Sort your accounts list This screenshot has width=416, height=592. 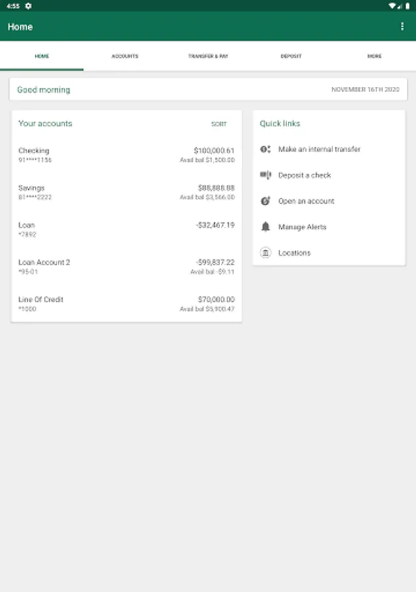(219, 124)
